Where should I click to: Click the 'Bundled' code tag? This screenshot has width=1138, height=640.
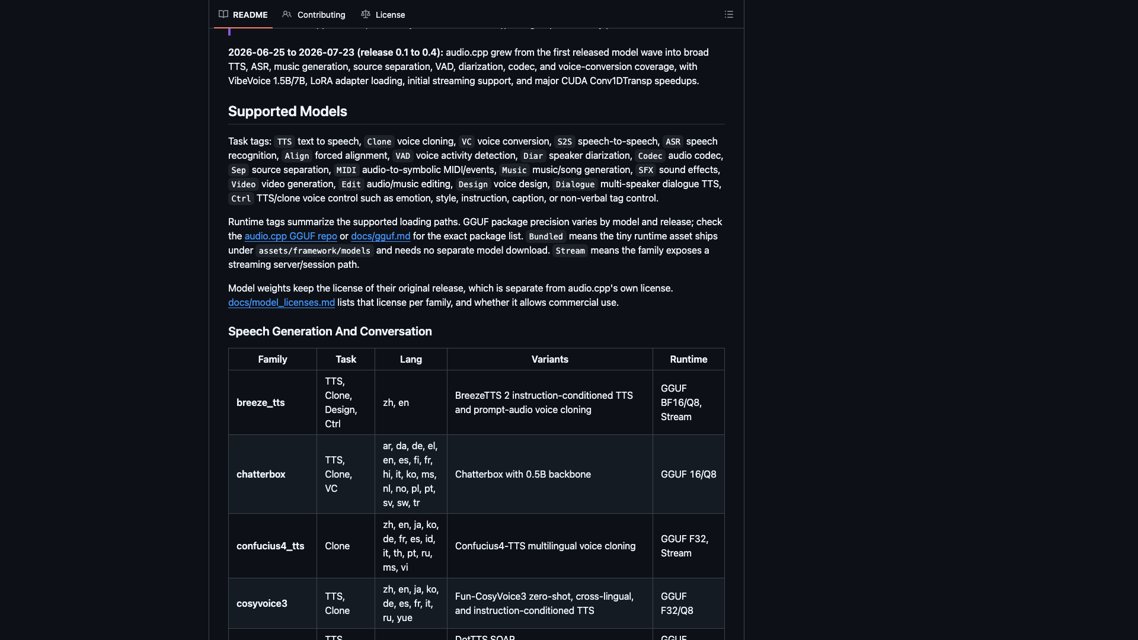pyautogui.click(x=546, y=236)
